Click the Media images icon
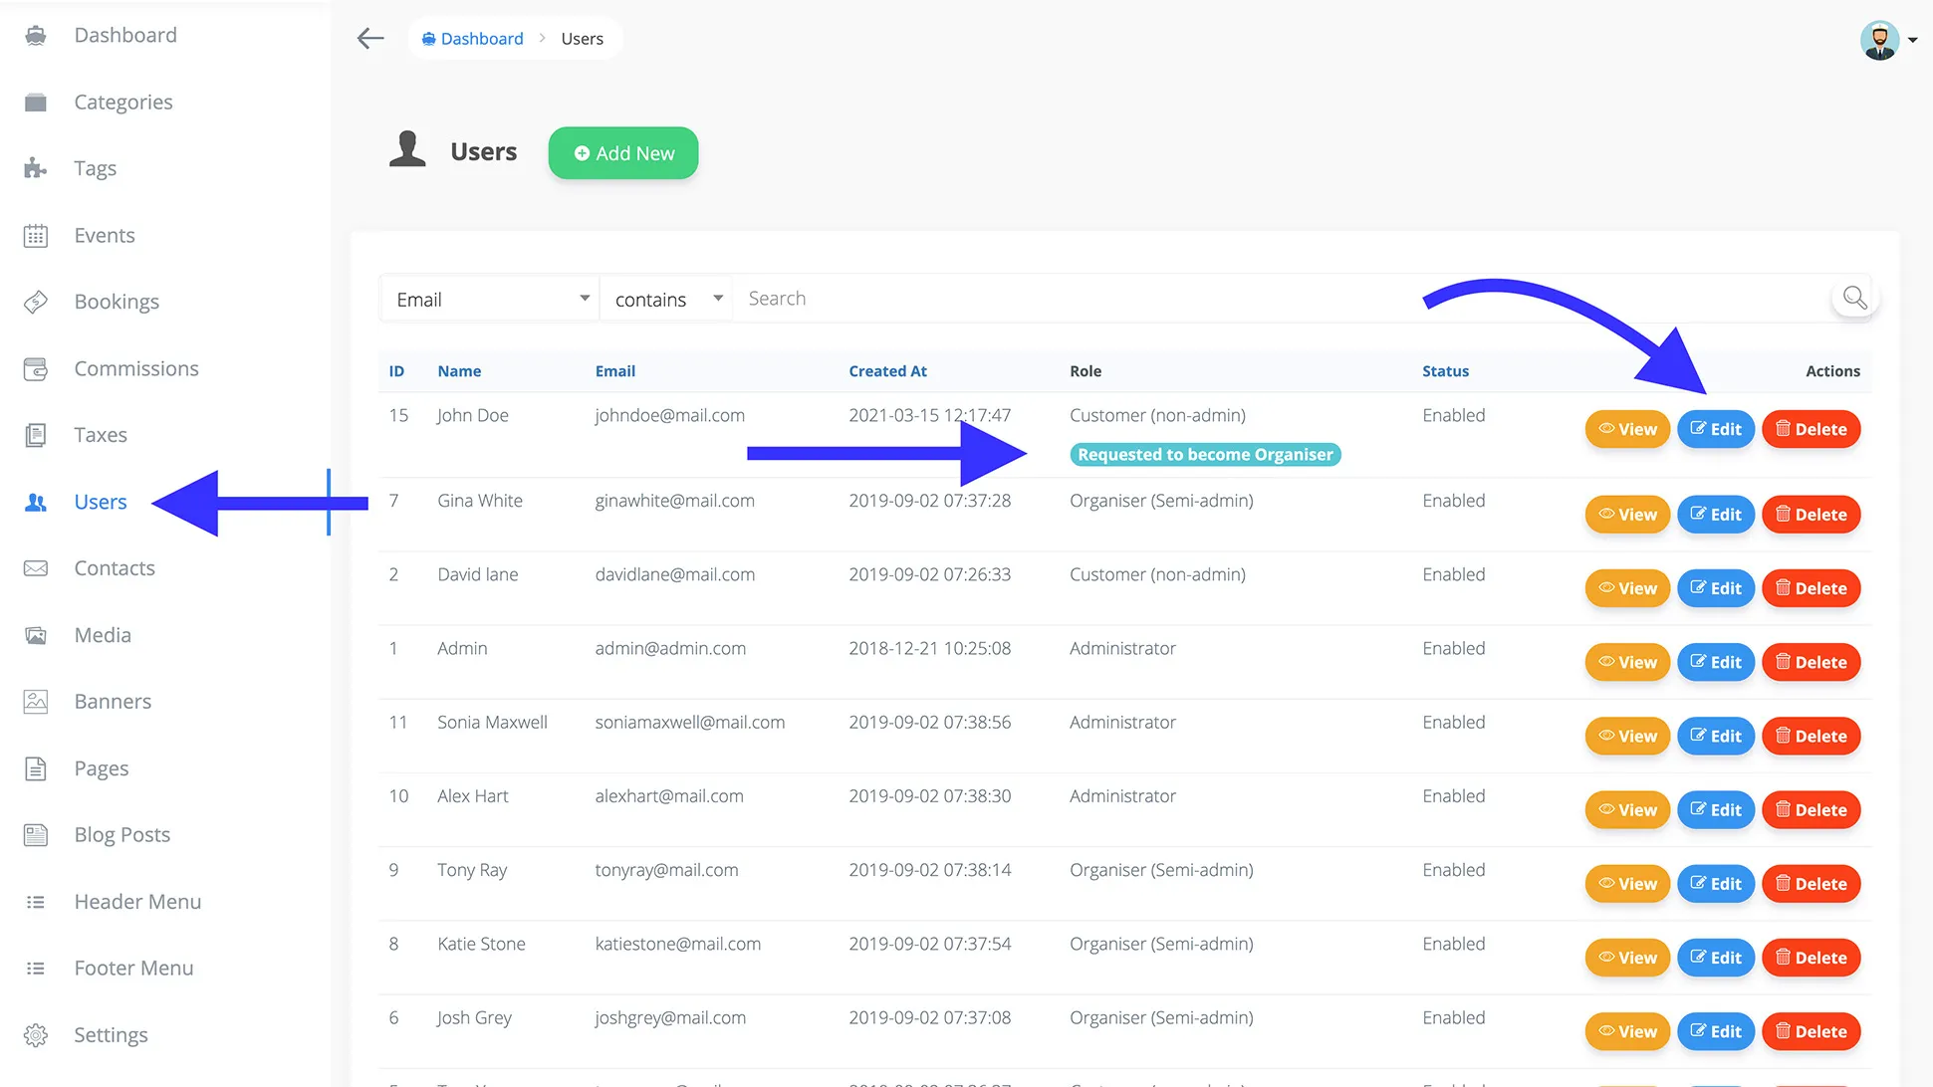Screen dimensions: 1933x1087 36,635
